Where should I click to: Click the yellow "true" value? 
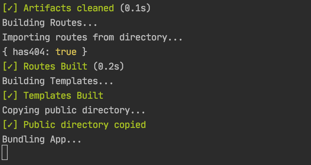(66, 52)
